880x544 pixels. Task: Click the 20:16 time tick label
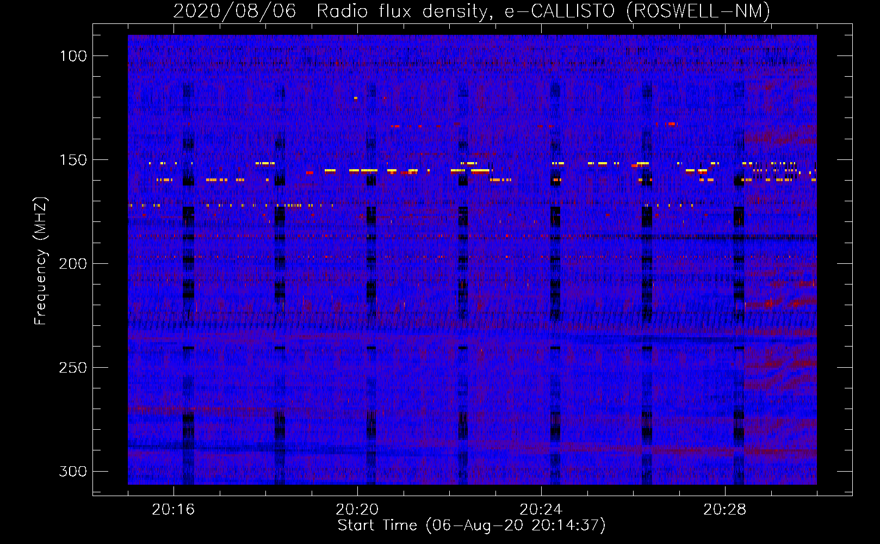click(x=173, y=510)
